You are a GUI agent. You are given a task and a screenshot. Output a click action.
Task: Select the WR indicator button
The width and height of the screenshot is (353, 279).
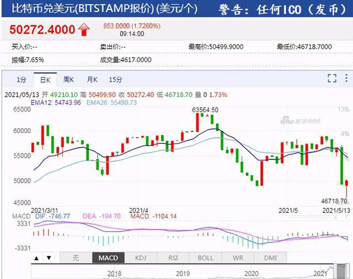click(x=238, y=258)
